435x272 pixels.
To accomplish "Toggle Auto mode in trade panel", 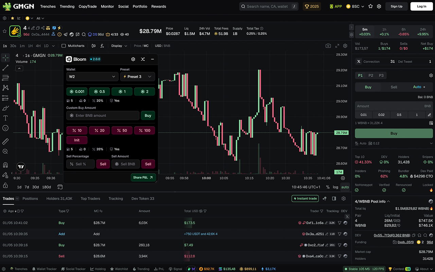I will (419, 87).
